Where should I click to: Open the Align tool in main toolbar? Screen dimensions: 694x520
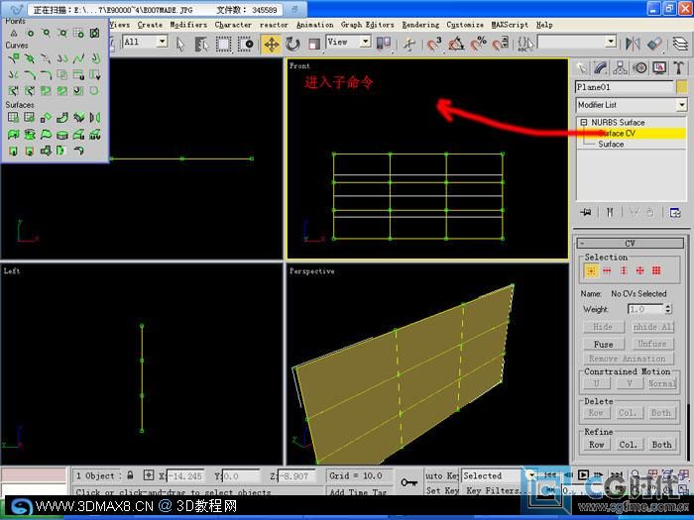point(654,44)
